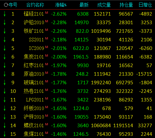Screen dimensions: 155x138
Task: Click the latest price 3422
Action: coord(83,100)
